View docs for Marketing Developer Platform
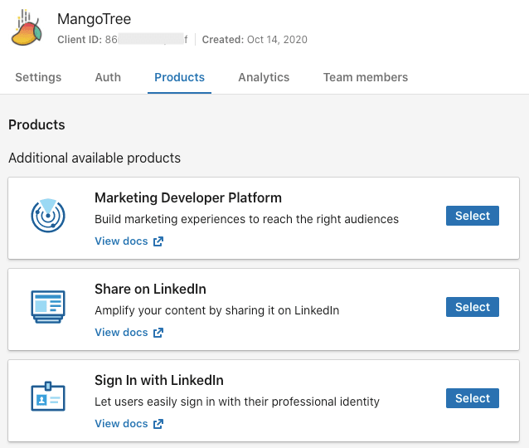529x448 pixels. [121, 241]
